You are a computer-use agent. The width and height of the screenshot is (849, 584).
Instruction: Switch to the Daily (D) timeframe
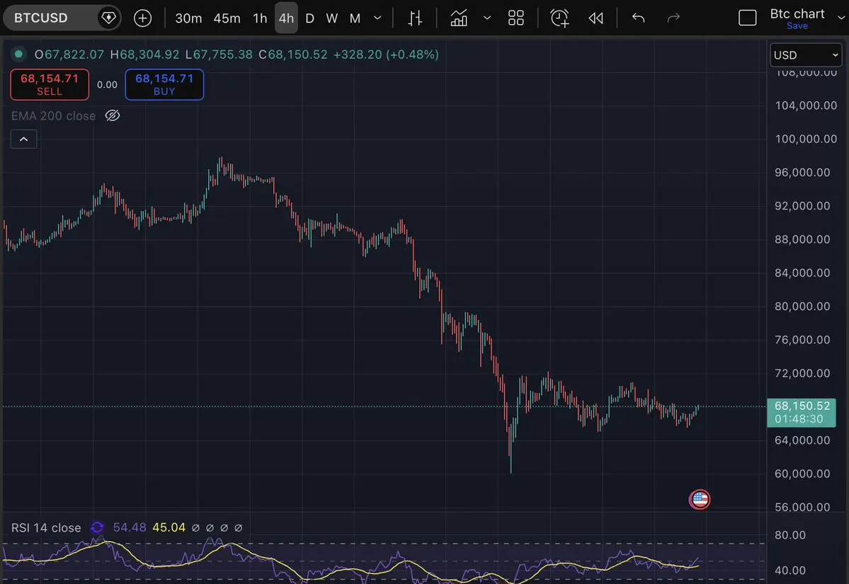309,18
